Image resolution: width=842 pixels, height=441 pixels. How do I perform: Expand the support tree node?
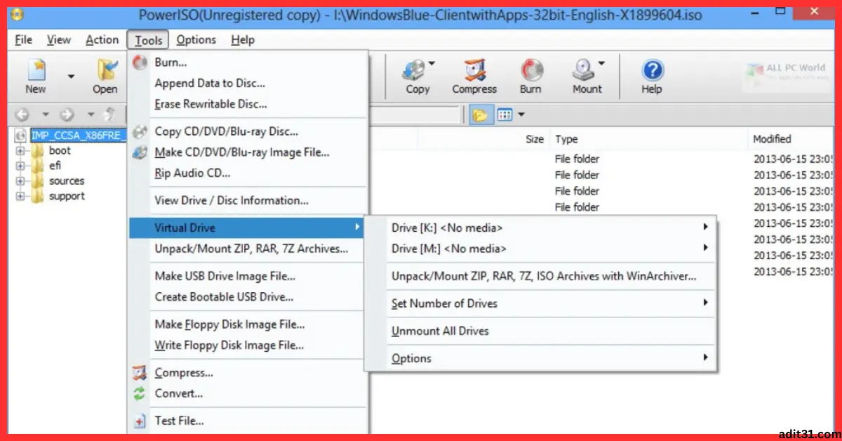click(20, 197)
